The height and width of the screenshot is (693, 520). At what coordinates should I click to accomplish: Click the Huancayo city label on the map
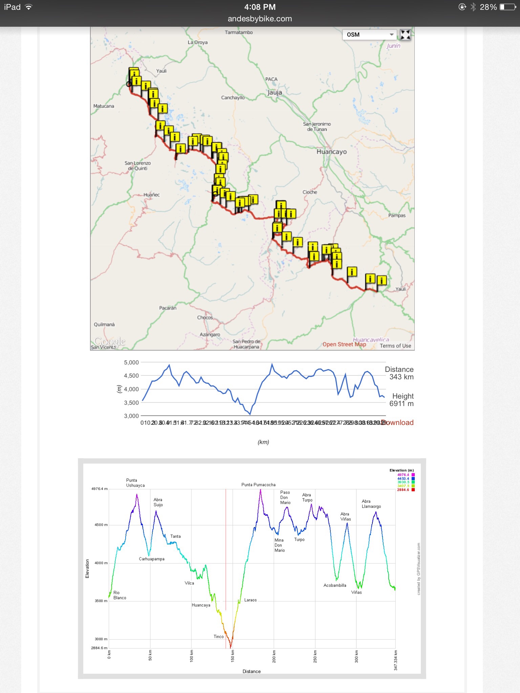pos(331,152)
